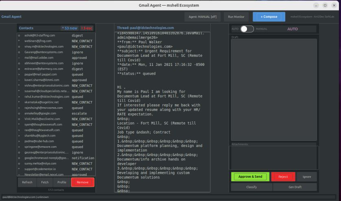This screenshot has width=341, height=201.
Task: Click the Thread paul@idctechnologies.com header
Action: click(145, 28)
